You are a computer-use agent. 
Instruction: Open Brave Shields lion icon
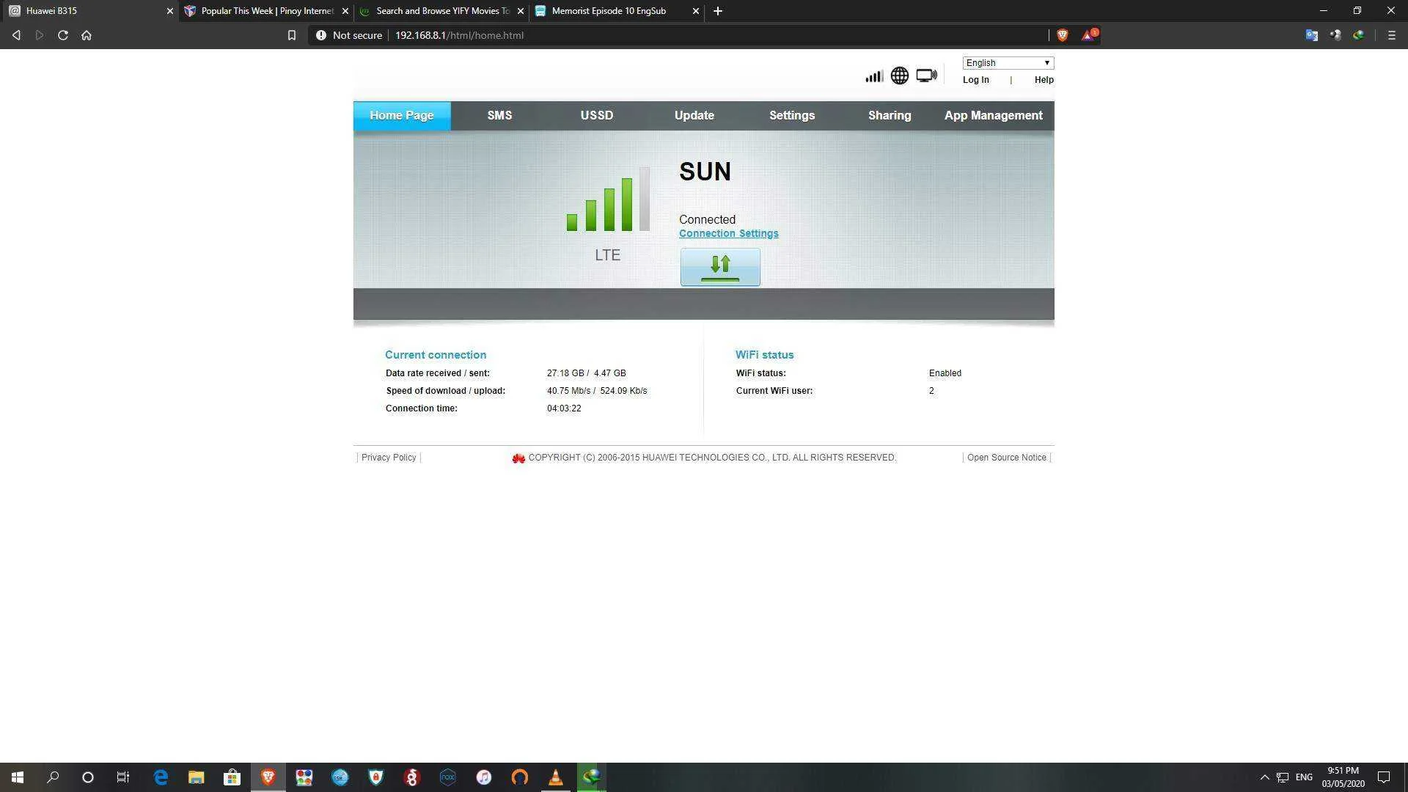tap(1062, 35)
